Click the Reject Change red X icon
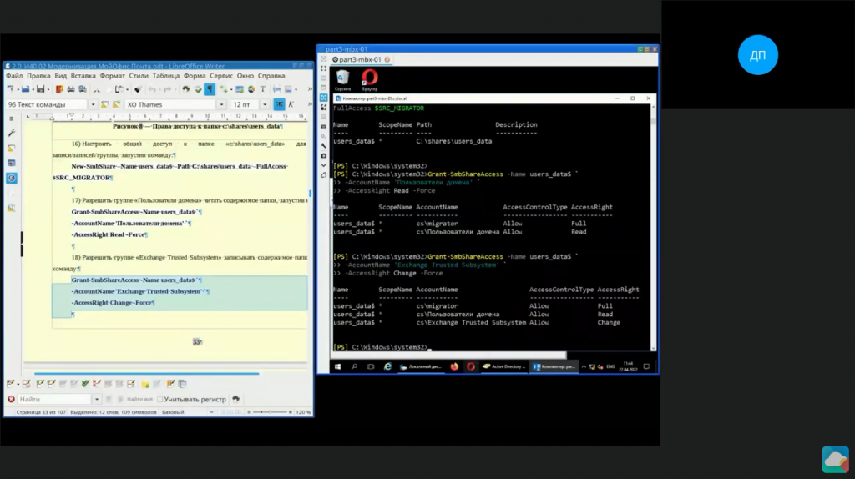855x479 pixels. pyautogui.click(x=97, y=384)
